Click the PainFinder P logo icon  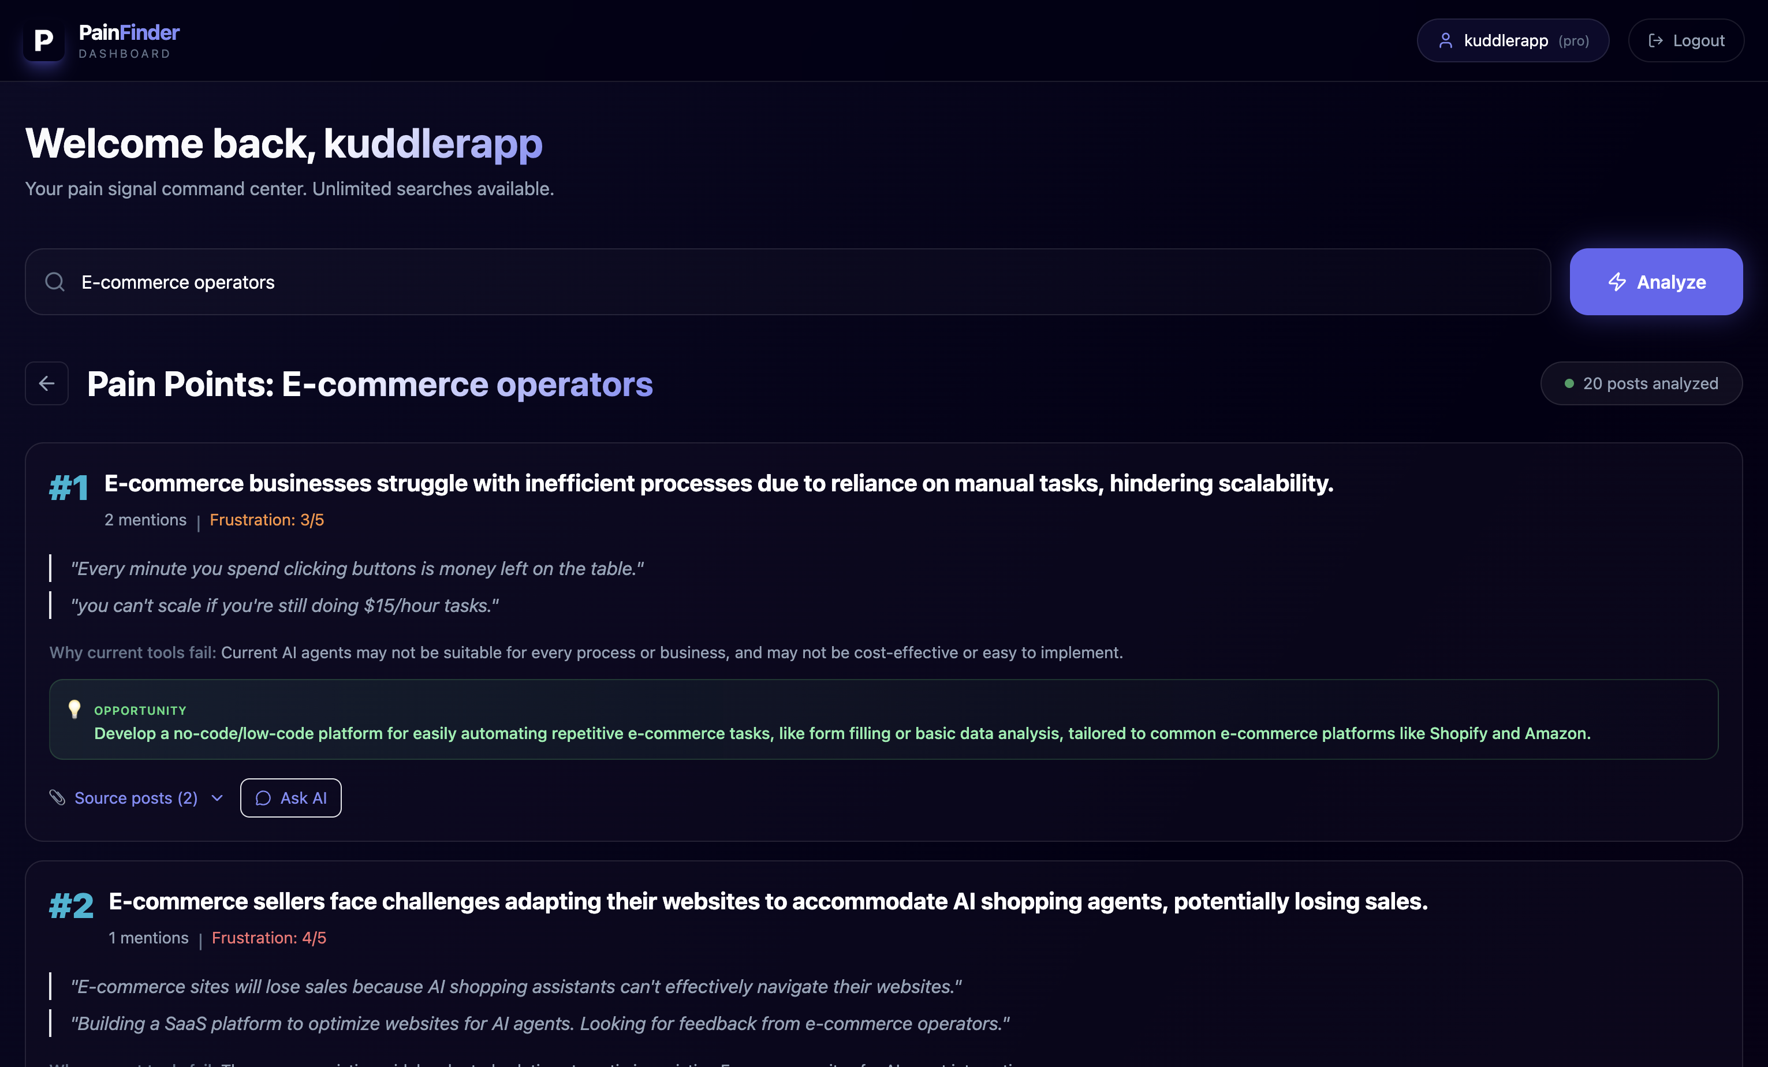click(x=43, y=40)
